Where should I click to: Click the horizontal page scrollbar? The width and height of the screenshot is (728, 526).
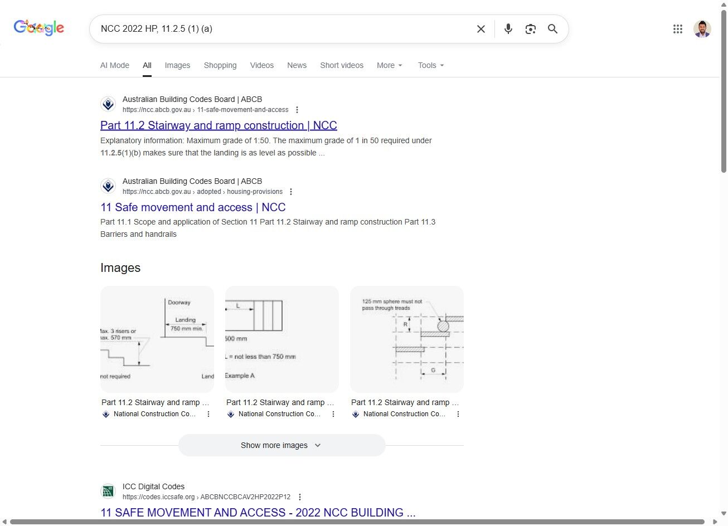[x=357, y=522]
